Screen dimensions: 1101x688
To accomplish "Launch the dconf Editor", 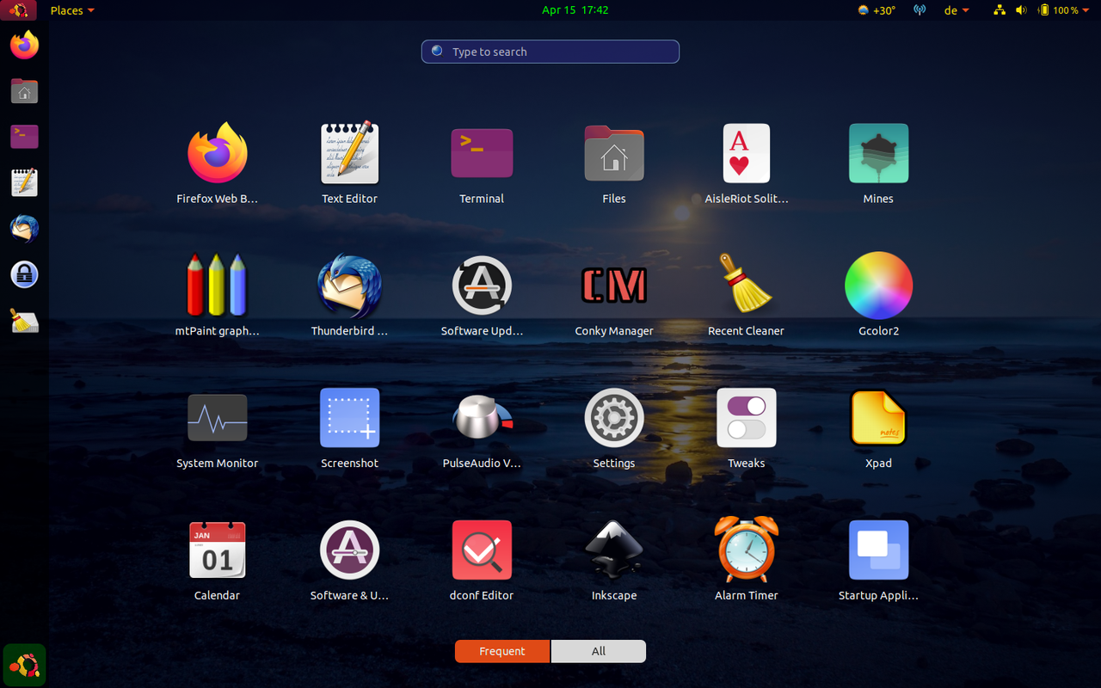I will (x=482, y=550).
